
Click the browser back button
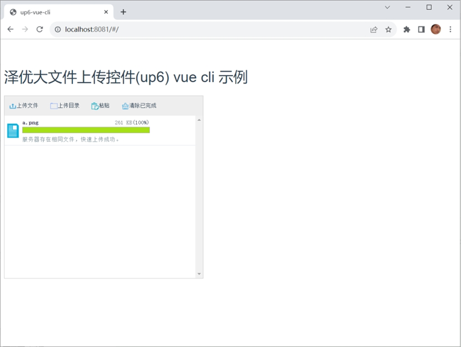(10, 29)
